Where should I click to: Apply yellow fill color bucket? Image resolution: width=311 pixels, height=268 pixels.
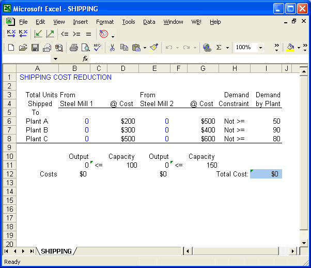click(x=290, y=48)
